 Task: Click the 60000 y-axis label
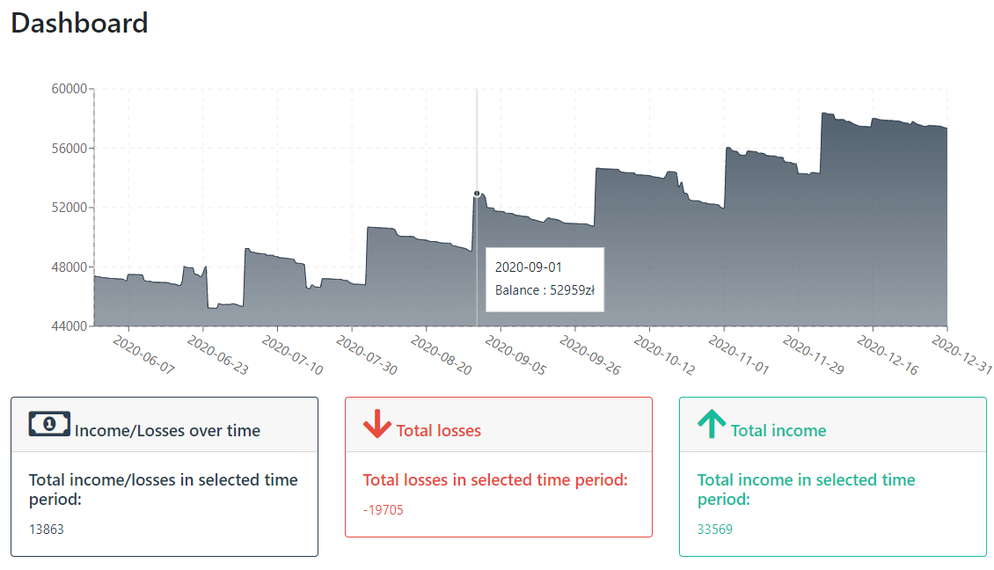coord(69,89)
